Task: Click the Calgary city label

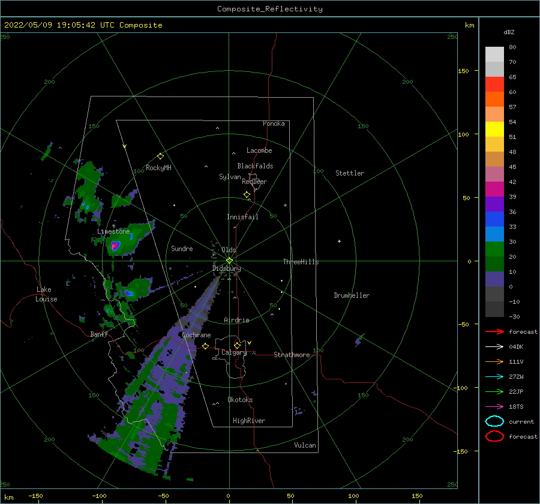Action: 234,352
